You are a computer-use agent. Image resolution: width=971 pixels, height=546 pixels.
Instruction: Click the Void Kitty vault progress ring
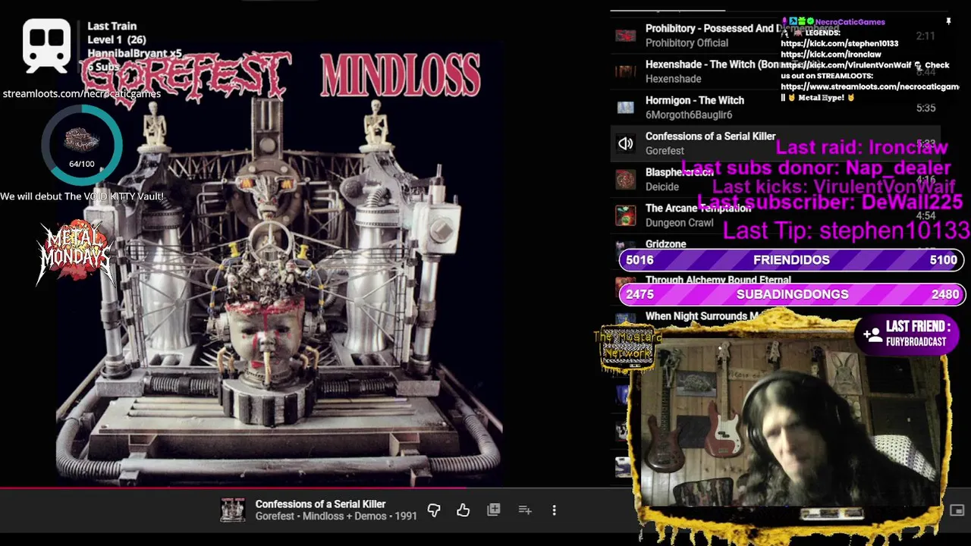point(82,146)
